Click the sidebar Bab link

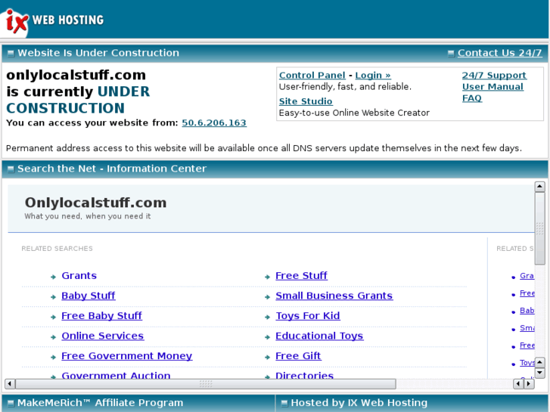pos(527,311)
